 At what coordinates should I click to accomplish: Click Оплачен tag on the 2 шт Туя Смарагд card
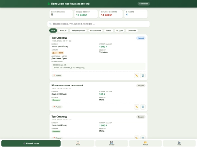(x=56, y=131)
